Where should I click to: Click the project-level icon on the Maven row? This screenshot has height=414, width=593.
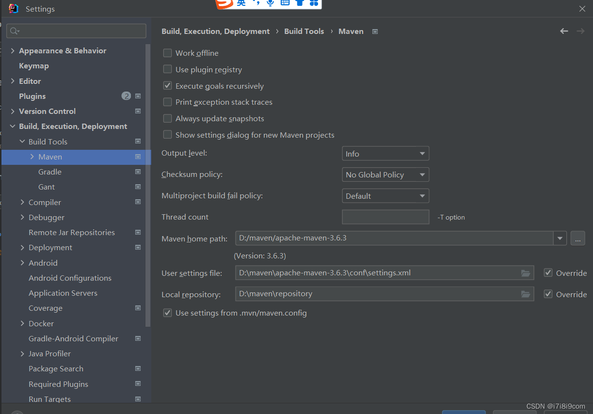pyautogui.click(x=138, y=157)
